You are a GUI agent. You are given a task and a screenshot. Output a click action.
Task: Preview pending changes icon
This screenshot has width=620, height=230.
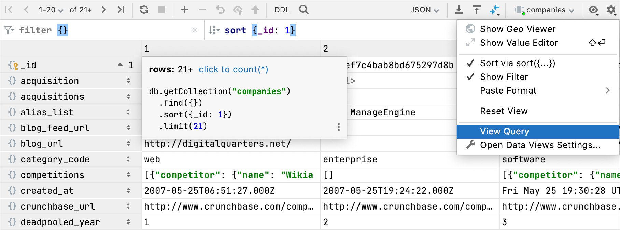pos(238,10)
